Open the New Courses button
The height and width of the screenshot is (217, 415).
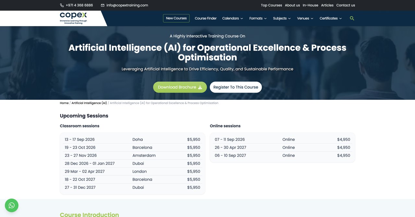176,18
